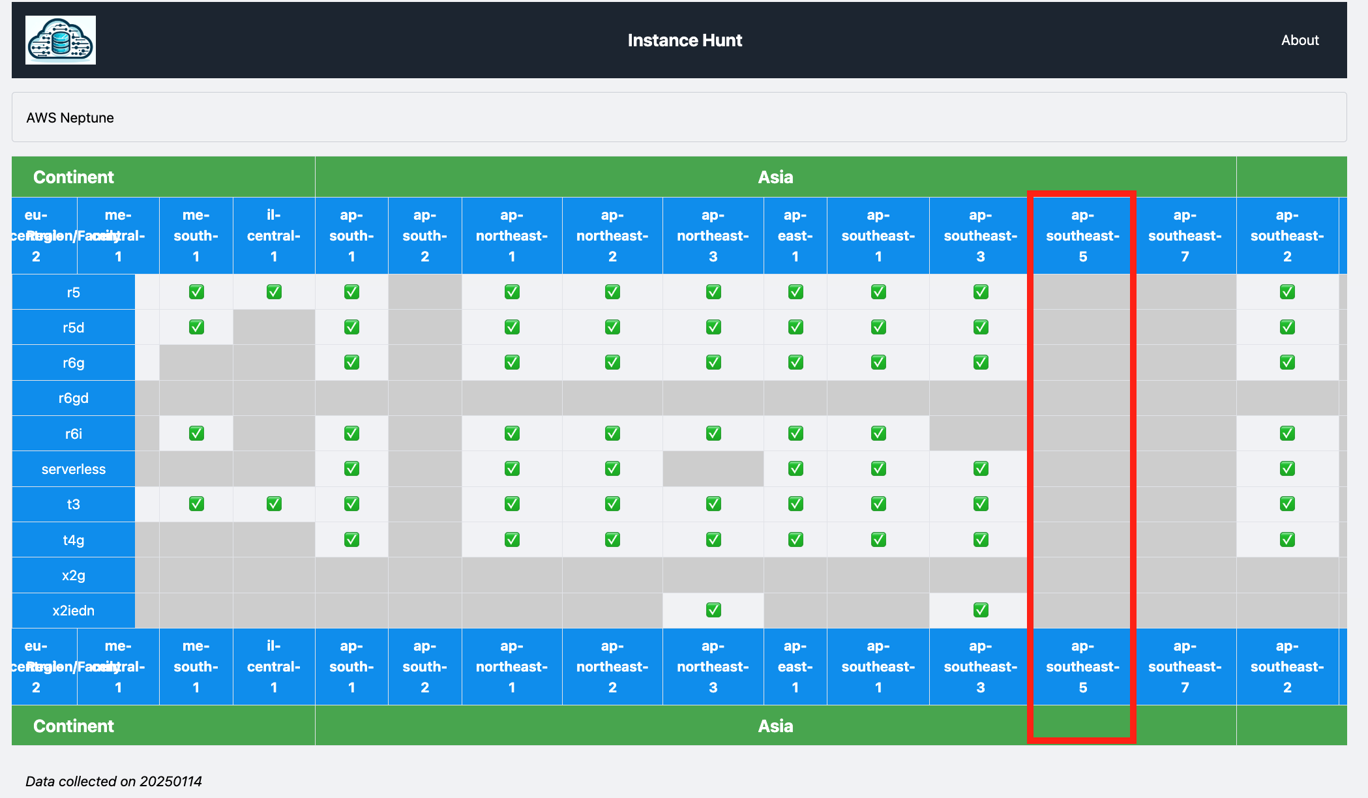Select the r5 row header

coord(74,292)
